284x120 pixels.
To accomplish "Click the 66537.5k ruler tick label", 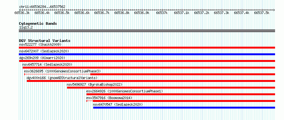I will 262,13.
